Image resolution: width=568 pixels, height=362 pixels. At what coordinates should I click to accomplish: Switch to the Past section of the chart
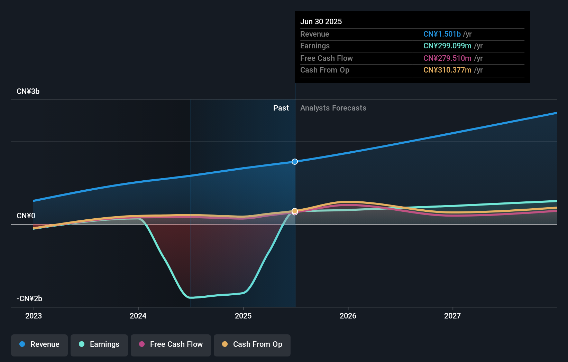click(281, 108)
